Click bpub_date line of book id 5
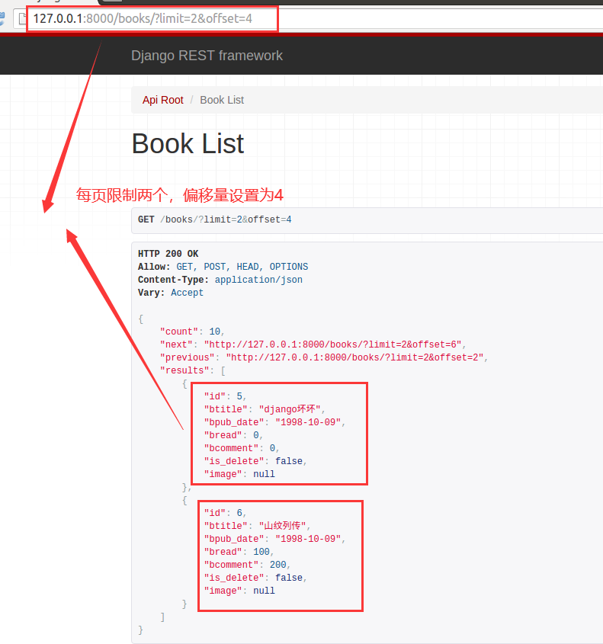The width and height of the screenshot is (603, 644). coord(274,422)
